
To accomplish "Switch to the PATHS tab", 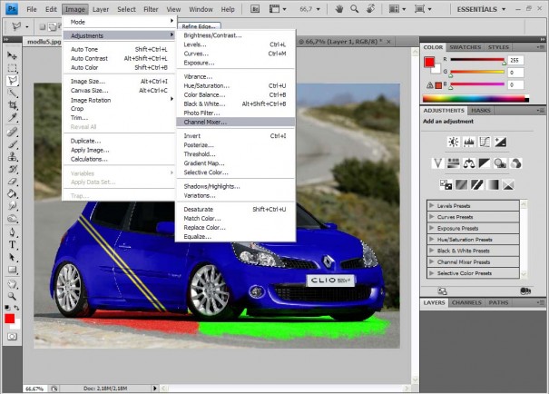I will coord(498,302).
